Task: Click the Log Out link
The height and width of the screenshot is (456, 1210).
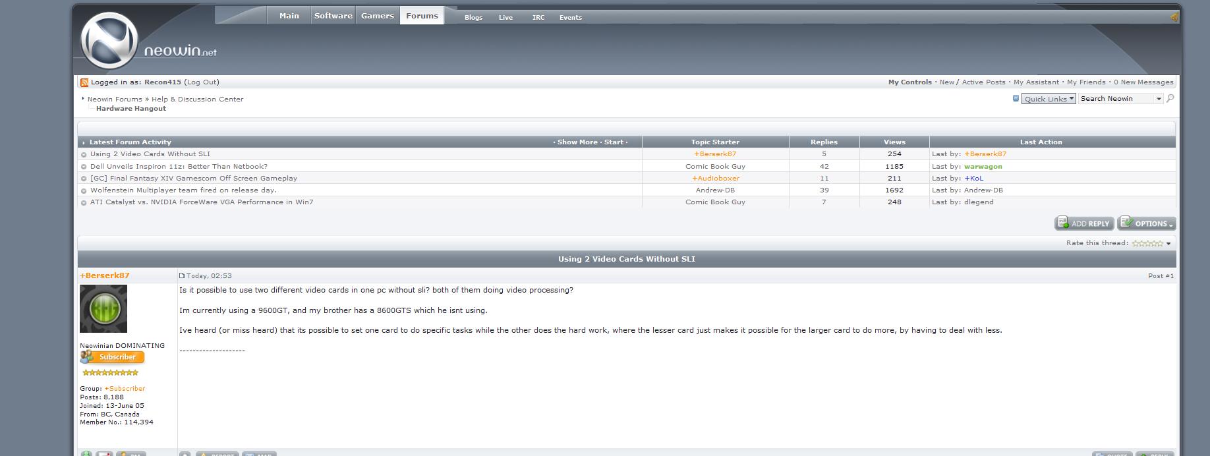Action: click(x=202, y=82)
